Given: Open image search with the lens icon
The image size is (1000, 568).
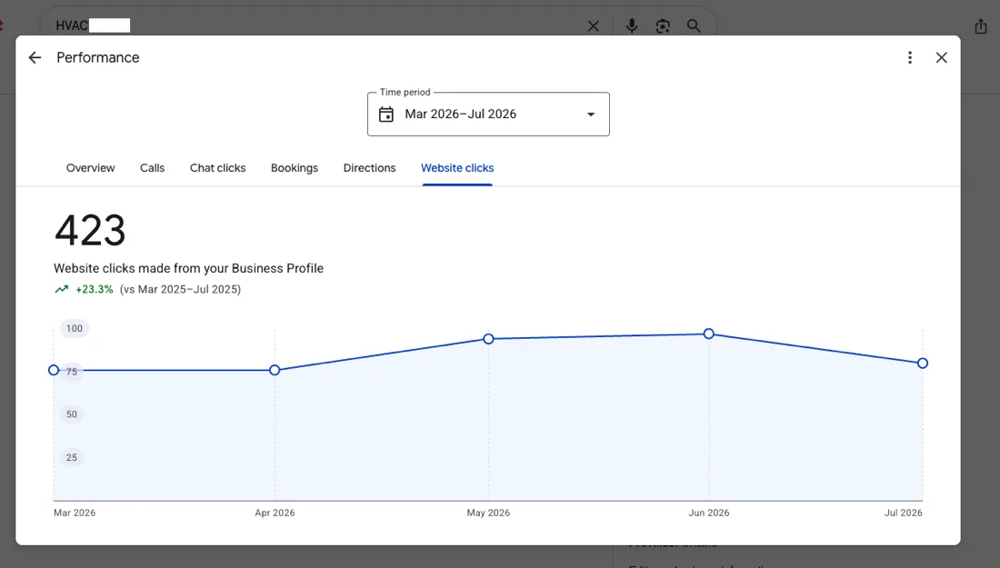Looking at the screenshot, I should click(x=663, y=26).
